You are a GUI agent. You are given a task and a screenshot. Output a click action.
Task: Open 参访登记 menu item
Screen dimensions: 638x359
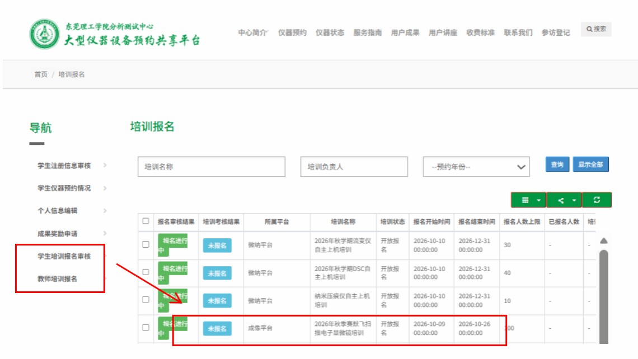pyautogui.click(x=556, y=32)
